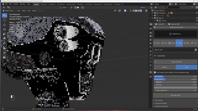Open the Tool properties tab
This screenshot has height=111, width=198.
[x=151, y=29]
